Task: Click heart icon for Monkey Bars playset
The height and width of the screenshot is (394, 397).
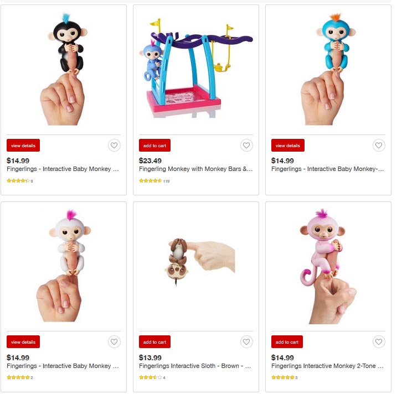Action: [246, 145]
